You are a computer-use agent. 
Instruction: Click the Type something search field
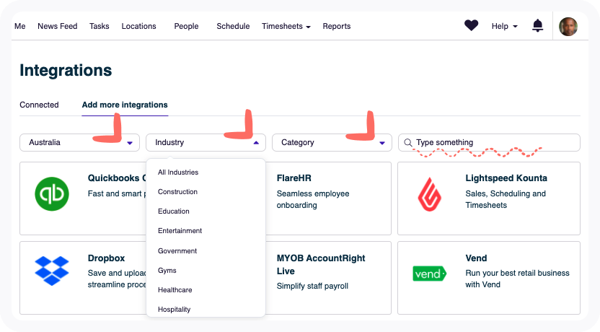489,142
